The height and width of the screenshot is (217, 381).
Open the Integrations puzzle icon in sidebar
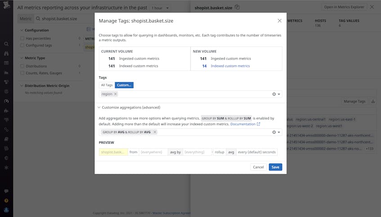tap(7, 111)
